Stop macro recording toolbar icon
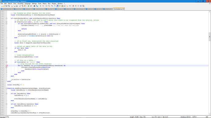This screenshot has height=118, width=211. pyautogui.click(x=76, y=6)
